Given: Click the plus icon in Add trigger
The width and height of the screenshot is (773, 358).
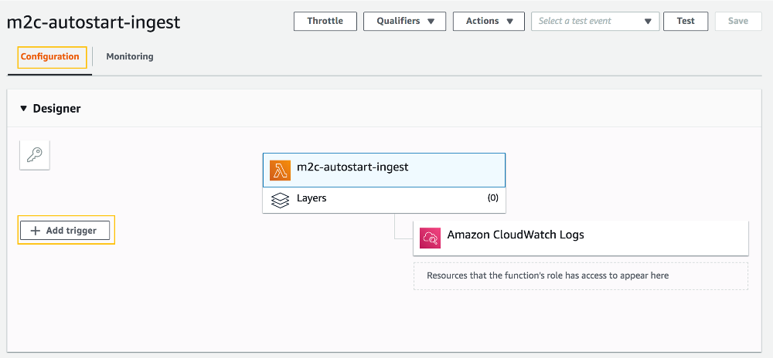Looking at the screenshot, I should point(35,231).
